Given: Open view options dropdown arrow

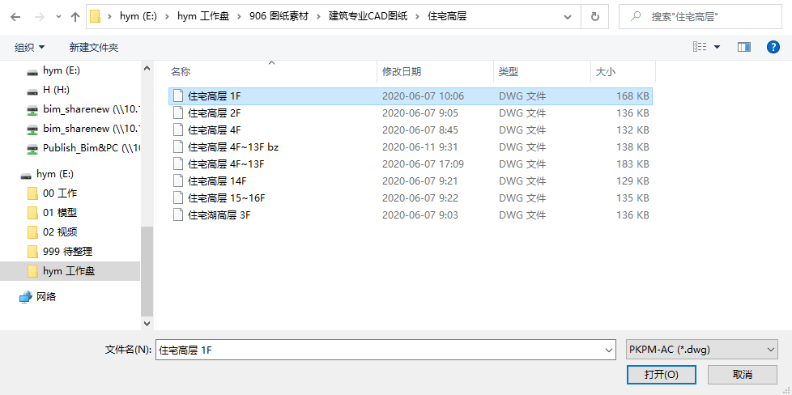Looking at the screenshot, I should (x=717, y=47).
